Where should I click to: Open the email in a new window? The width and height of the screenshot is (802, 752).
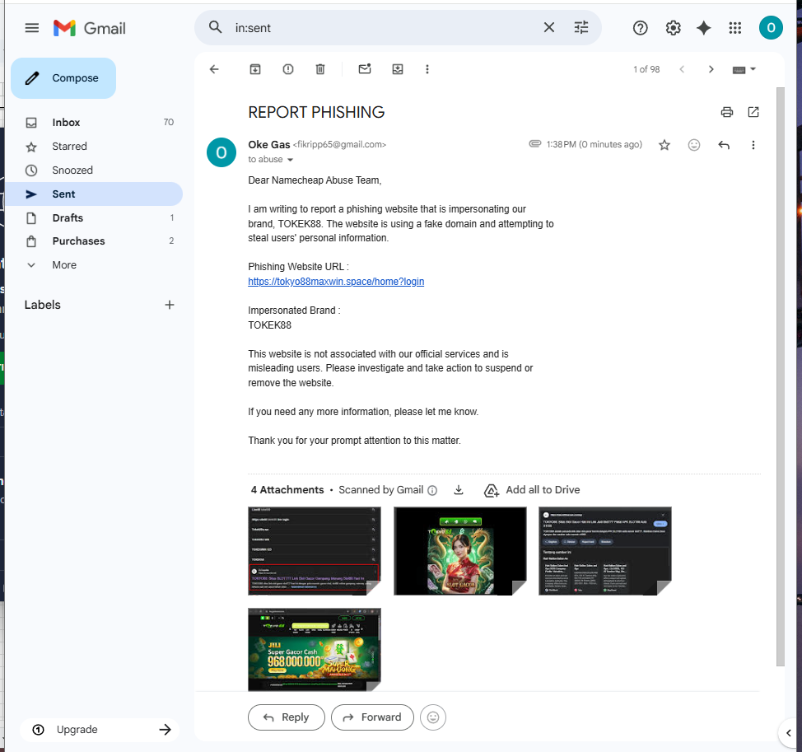(x=753, y=112)
